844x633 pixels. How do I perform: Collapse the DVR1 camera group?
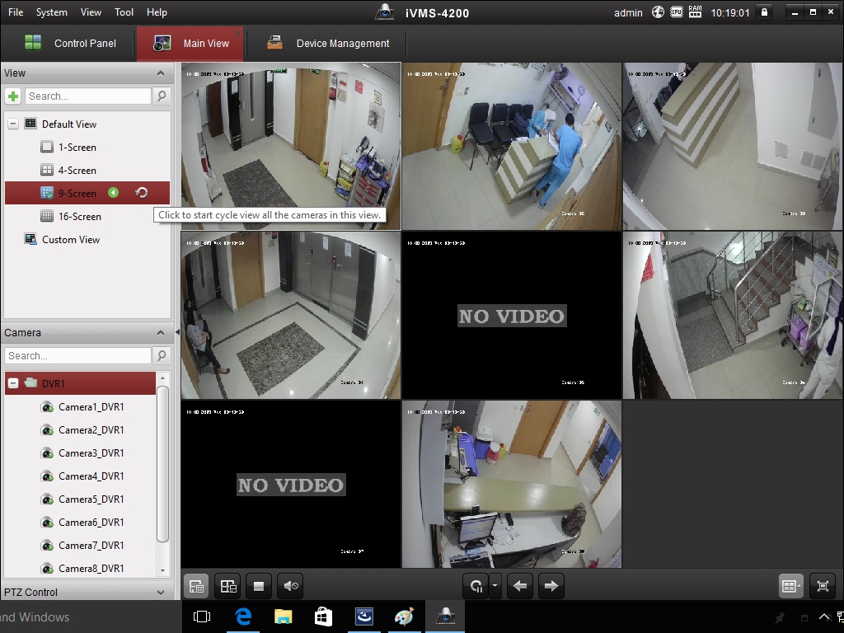[x=13, y=383]
